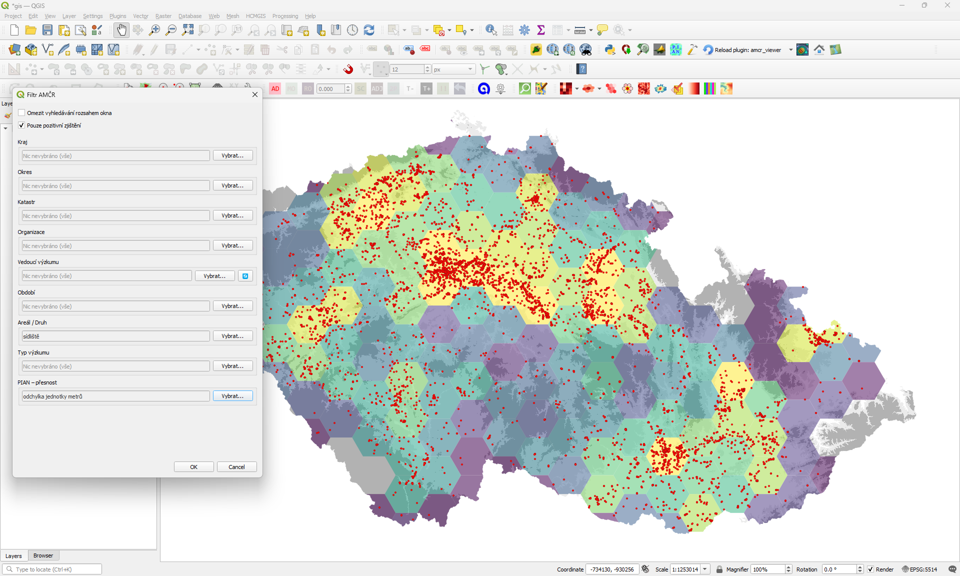960x576 pixels.
Task: Select the Pan Map hand tool
Action: point(121,30)
